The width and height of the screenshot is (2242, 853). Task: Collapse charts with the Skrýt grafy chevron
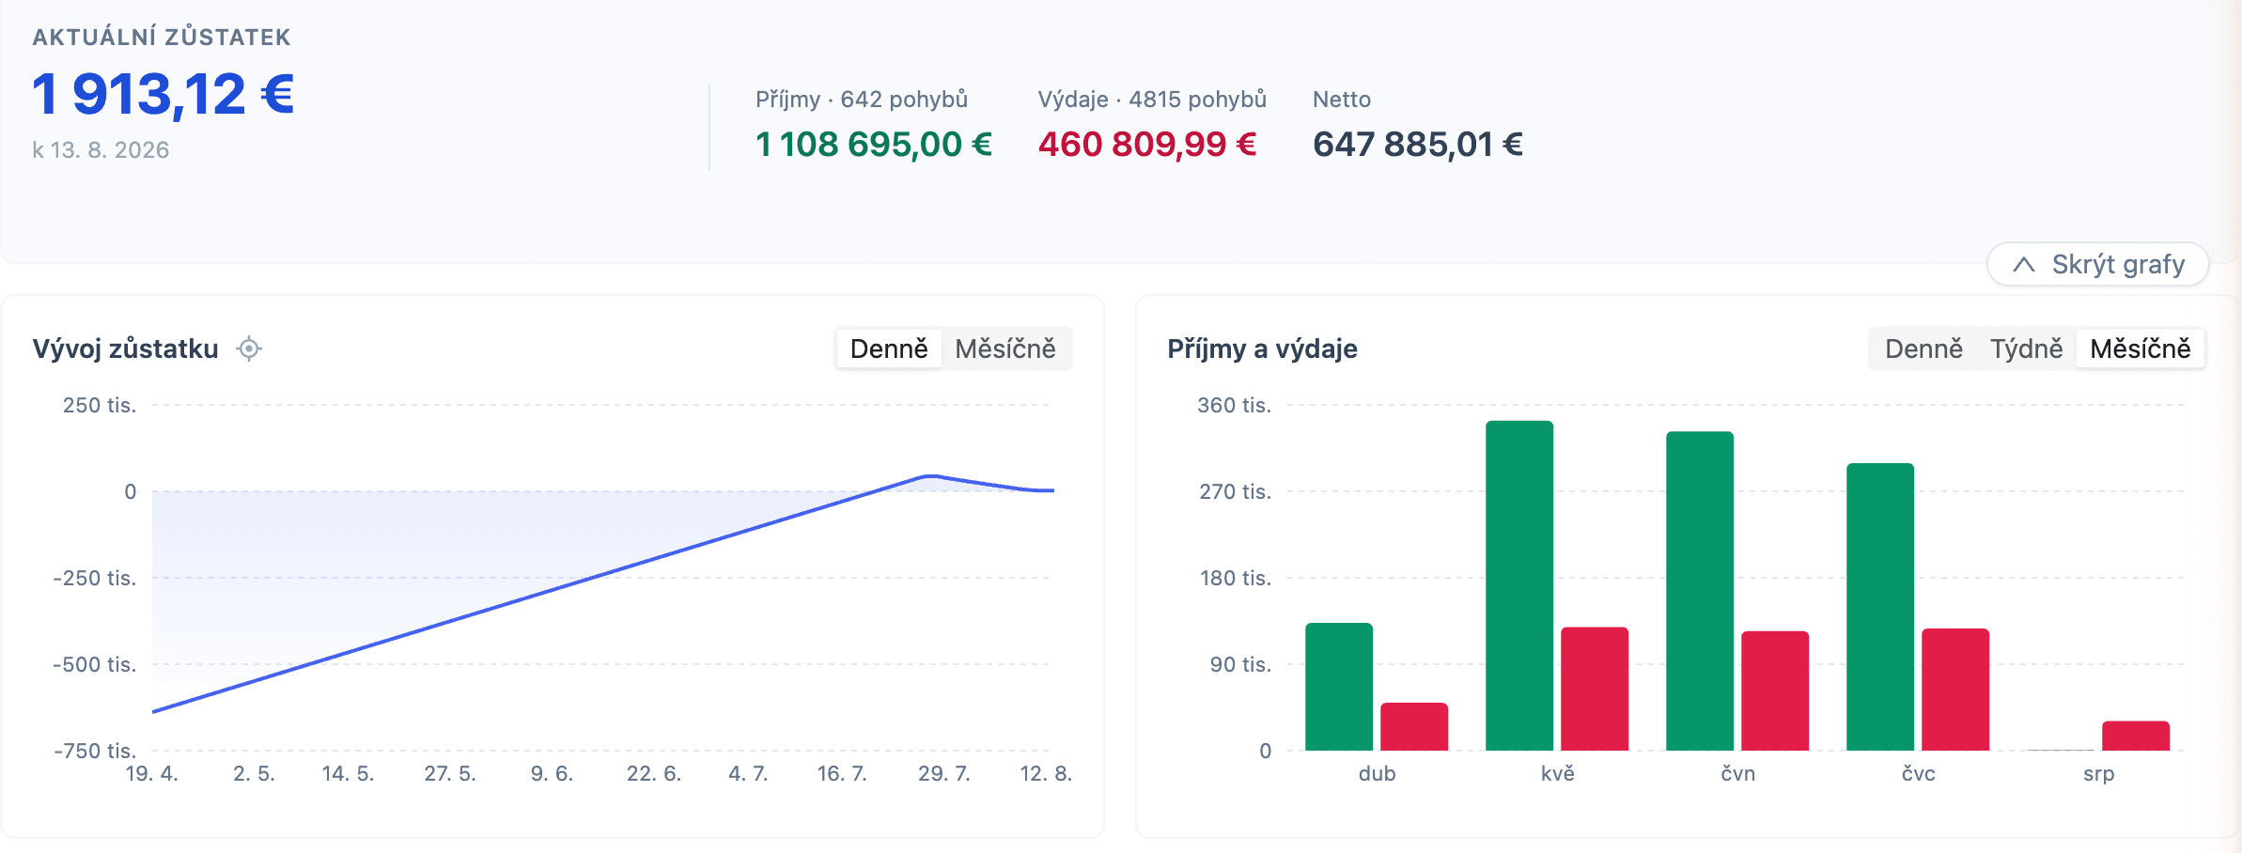(2097, 265)
